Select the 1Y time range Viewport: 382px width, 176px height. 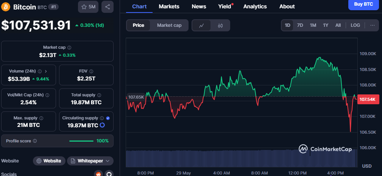pos(326,25)
